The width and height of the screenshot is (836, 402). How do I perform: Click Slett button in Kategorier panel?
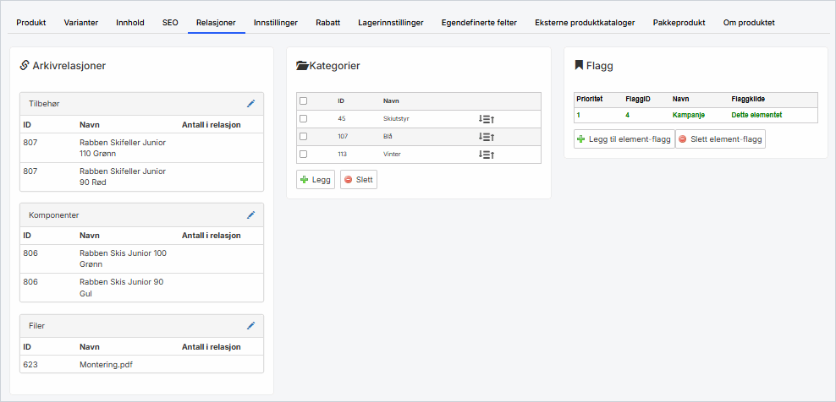click(x=359, y=180)
